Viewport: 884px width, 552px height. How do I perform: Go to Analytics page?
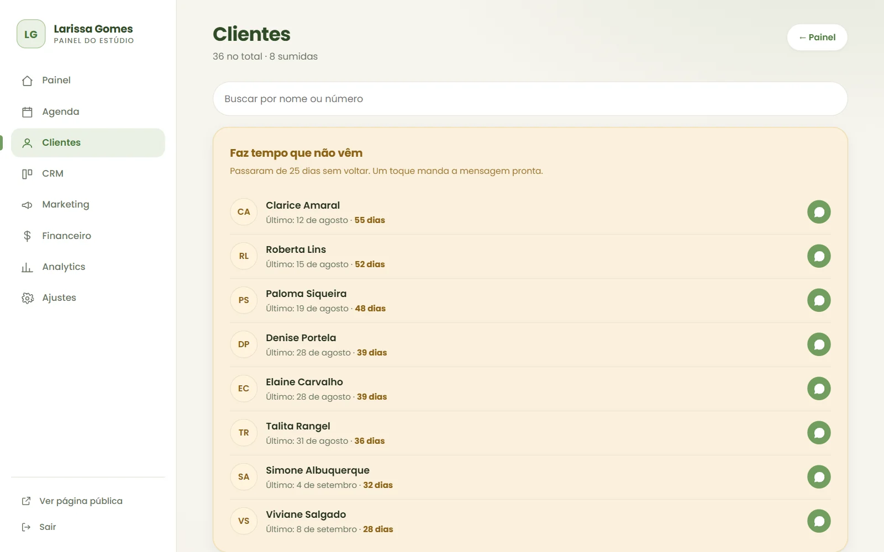88,267
